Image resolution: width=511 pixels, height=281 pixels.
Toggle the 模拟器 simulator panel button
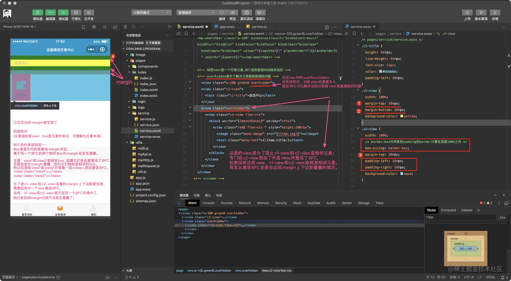pyautogui.click(x=38, y=12)
